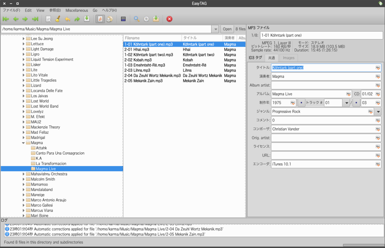Image resolution: width=385 pixels, height=248 pixels.
Task: Go to next file with right arrow
Action: (25, 19)
